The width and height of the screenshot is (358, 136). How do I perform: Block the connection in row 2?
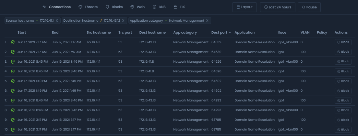[343, 52]
